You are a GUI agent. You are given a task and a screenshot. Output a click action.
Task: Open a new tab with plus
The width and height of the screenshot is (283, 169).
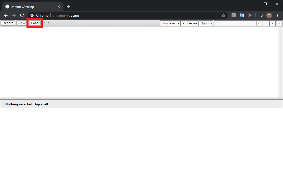pos(68,7)
